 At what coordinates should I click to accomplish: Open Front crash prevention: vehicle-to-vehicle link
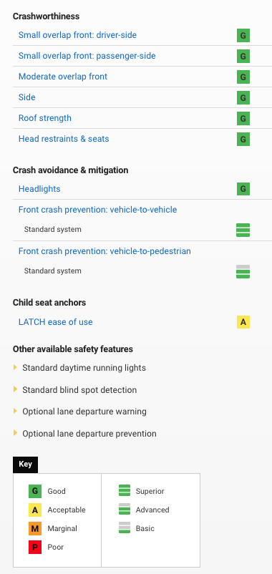97,210
